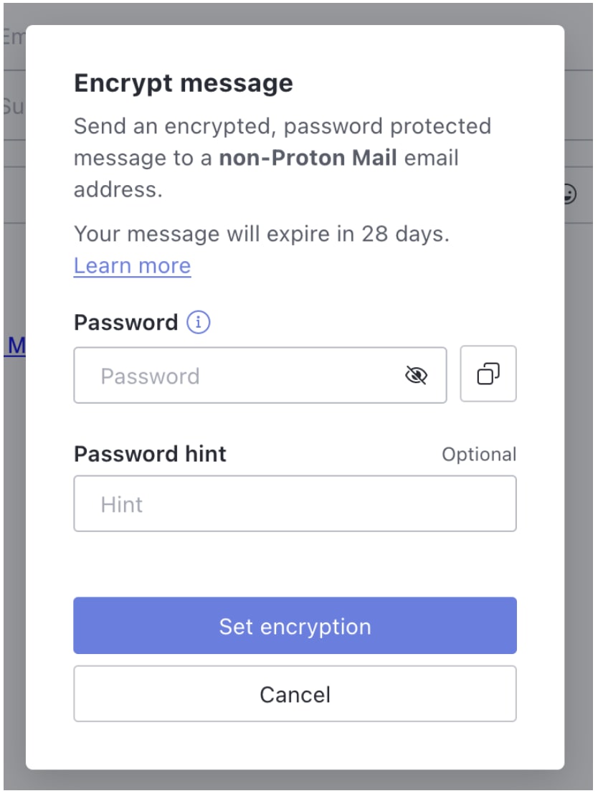Focus the Password input field
598x796 pixels.
point(260,376)
